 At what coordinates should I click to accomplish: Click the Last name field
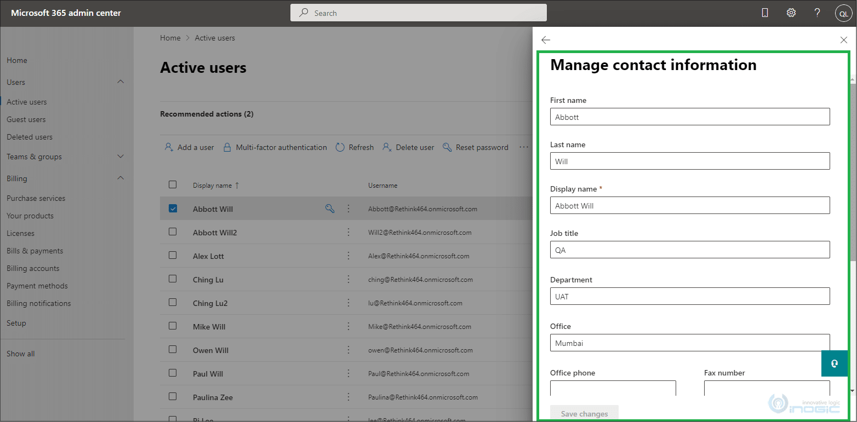click(690, 161)
